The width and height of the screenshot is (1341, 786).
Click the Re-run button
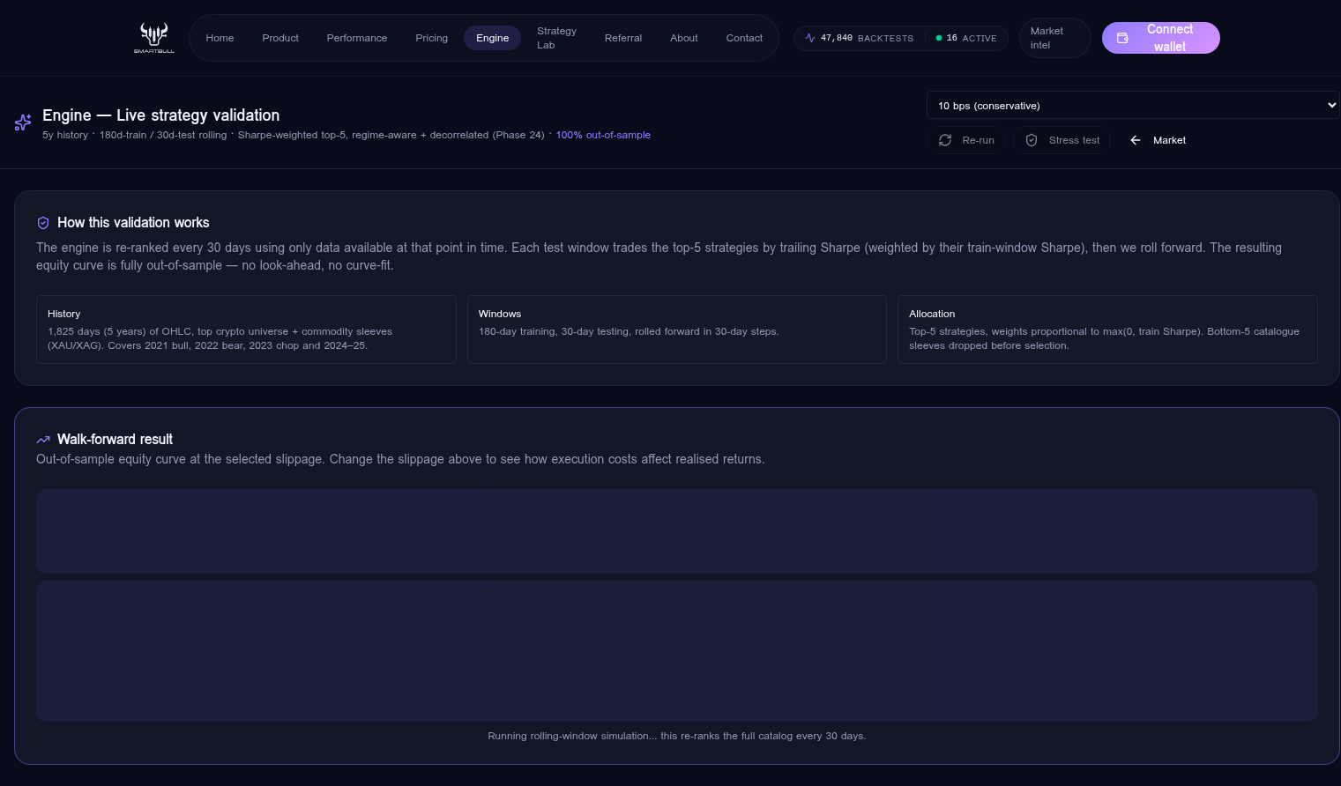966,140
